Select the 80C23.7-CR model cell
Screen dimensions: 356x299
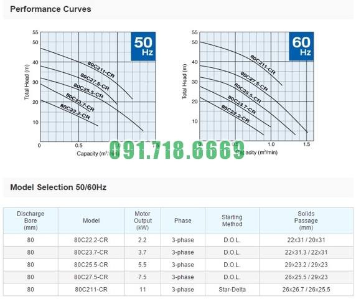click(x=91, y=252)
